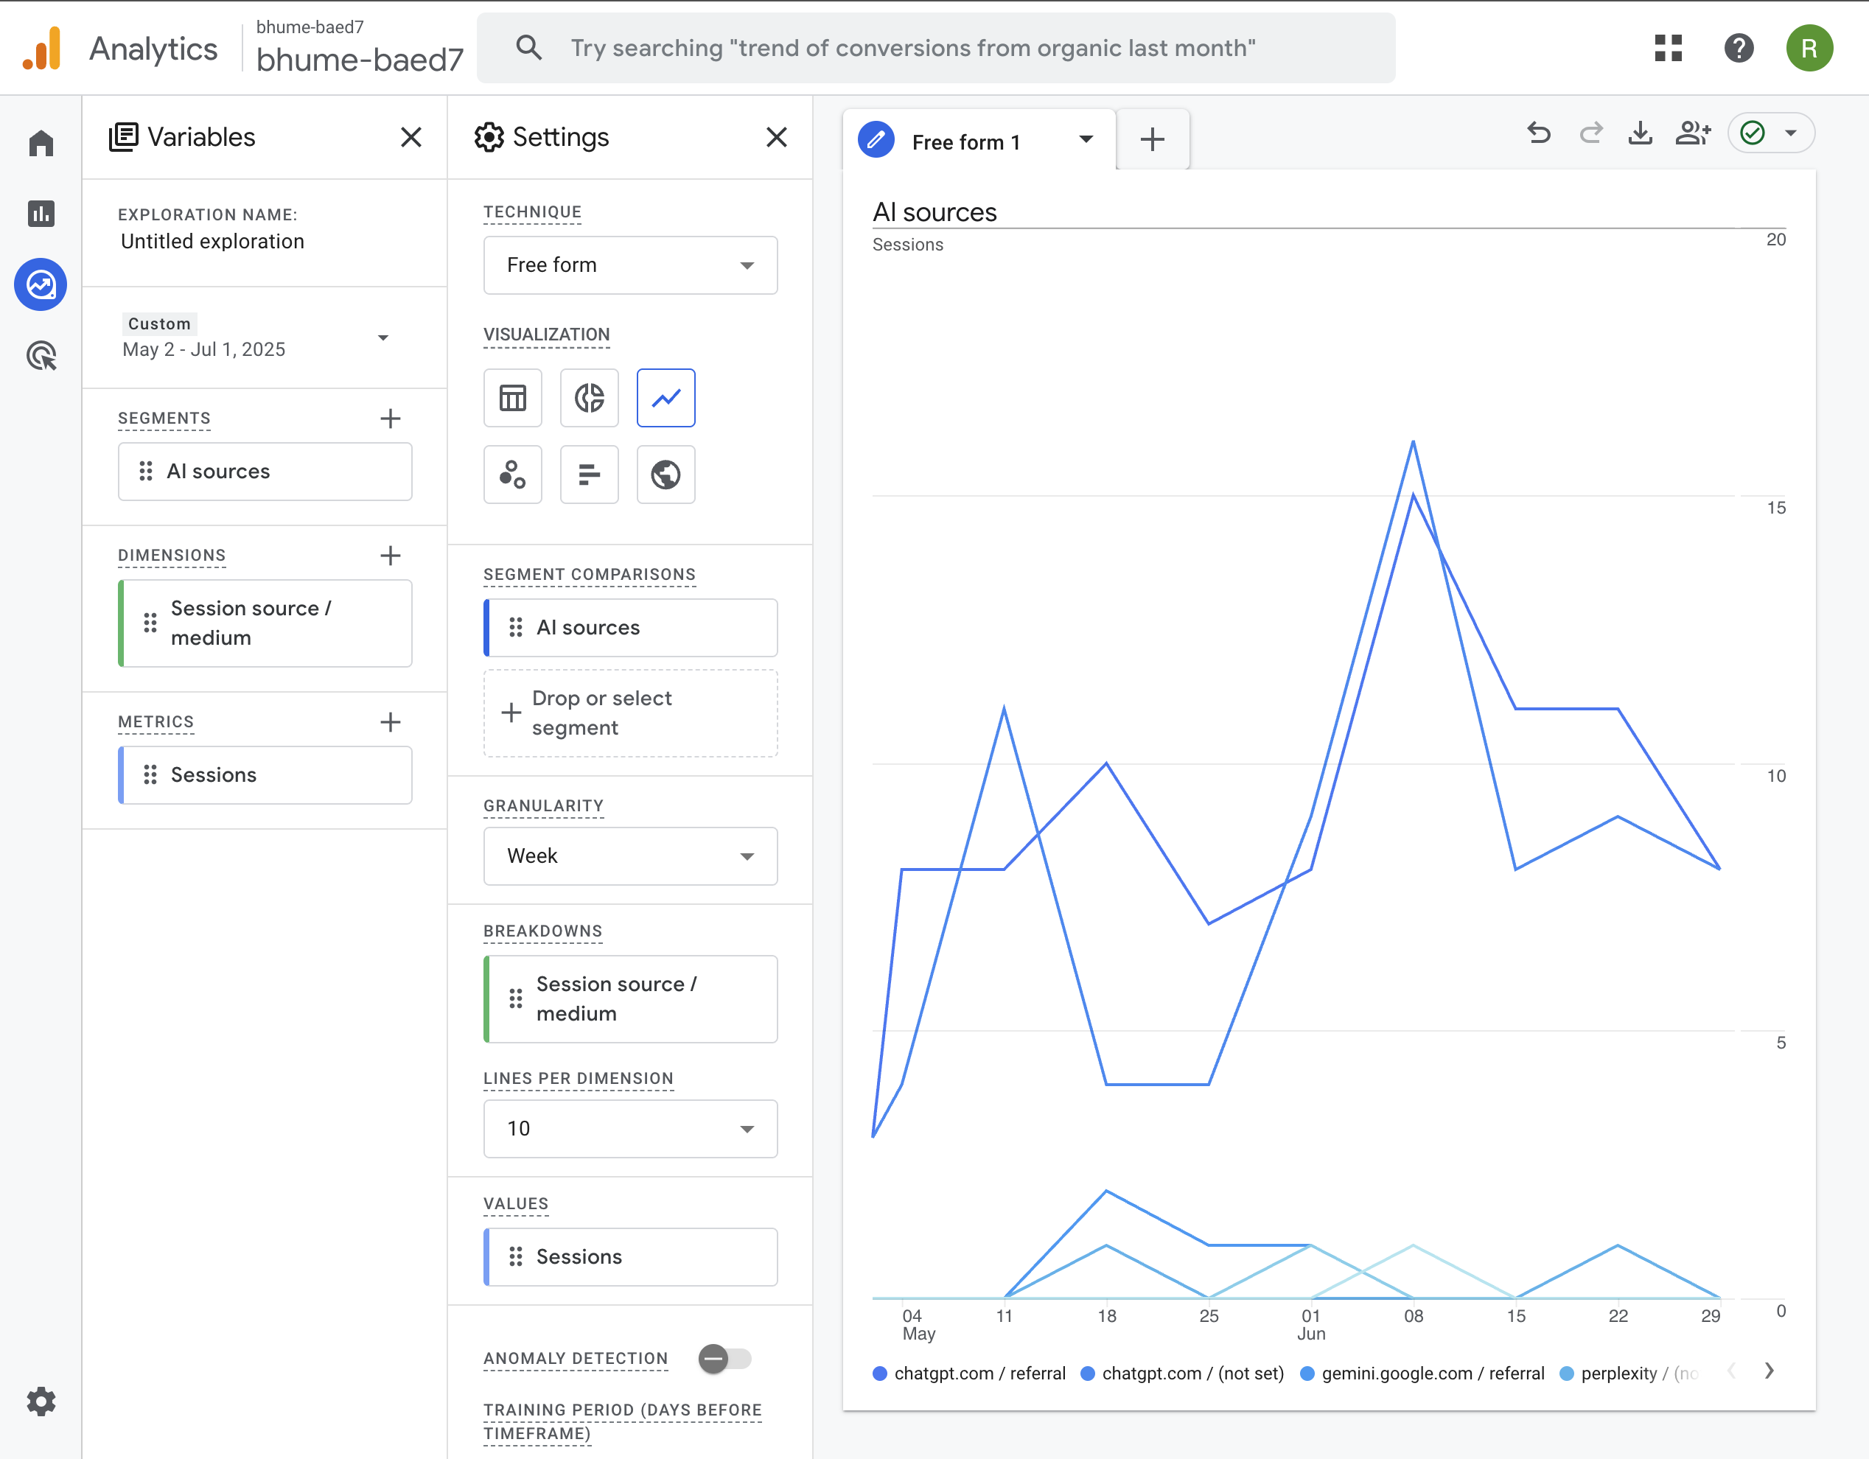Open the account avatar R
This screenshot has width=1869, height=1459.
coord(1809,48)
